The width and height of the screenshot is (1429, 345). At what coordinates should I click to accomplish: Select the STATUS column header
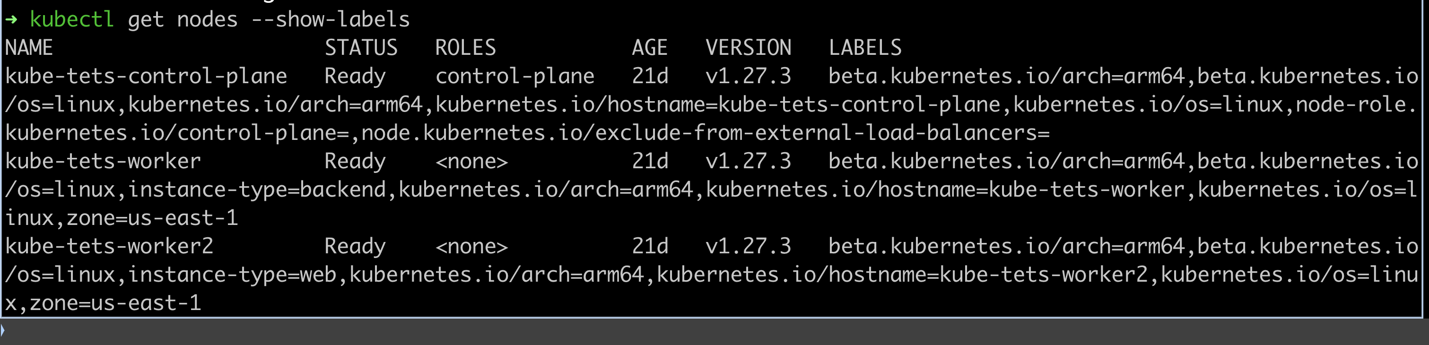pyautogui.click(x=361, y=48)
